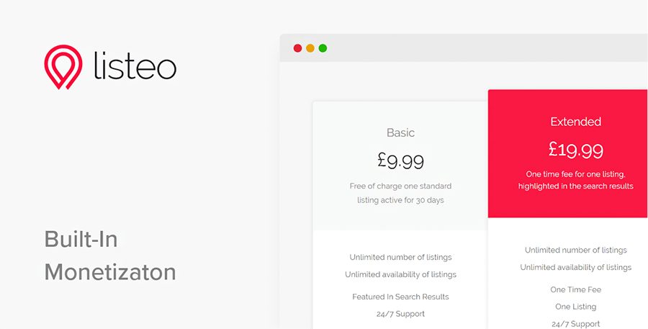Click the listeo wordmark text
The image size is (648, 329).
pos(135,66)
